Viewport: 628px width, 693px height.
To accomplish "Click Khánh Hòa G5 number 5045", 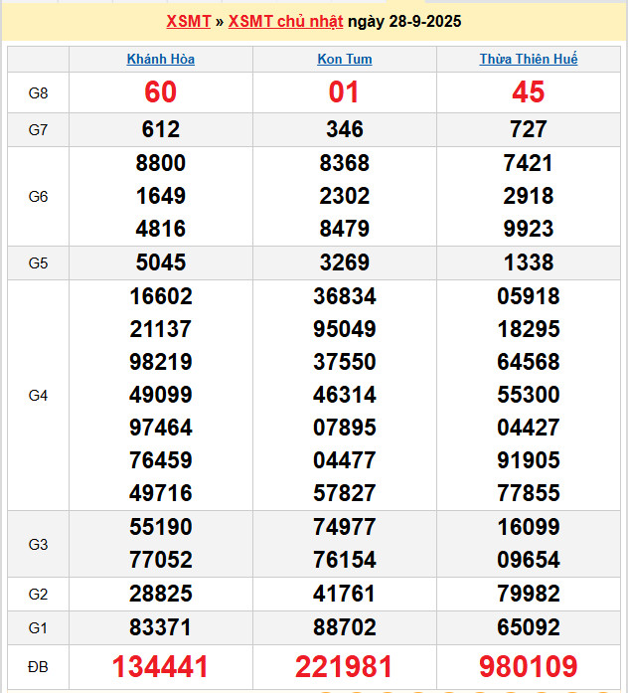I will tap(161, 262).
